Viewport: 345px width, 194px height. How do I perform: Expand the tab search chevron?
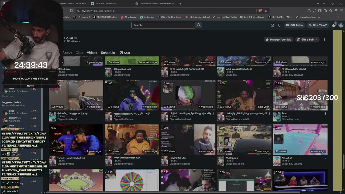point(318,4)
